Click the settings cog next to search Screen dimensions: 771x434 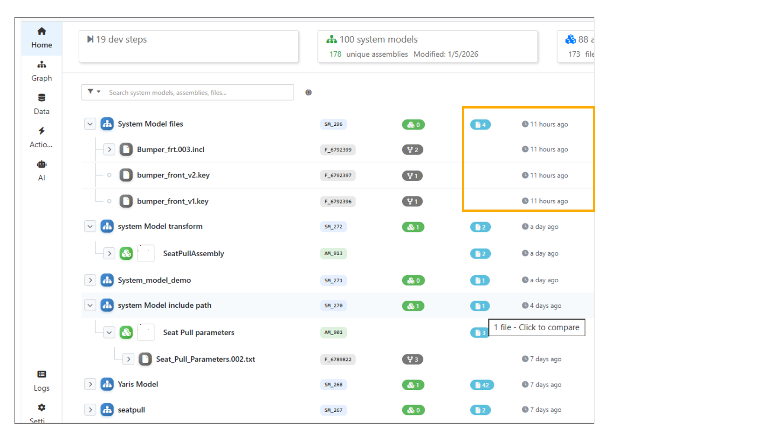coord(309,93)
